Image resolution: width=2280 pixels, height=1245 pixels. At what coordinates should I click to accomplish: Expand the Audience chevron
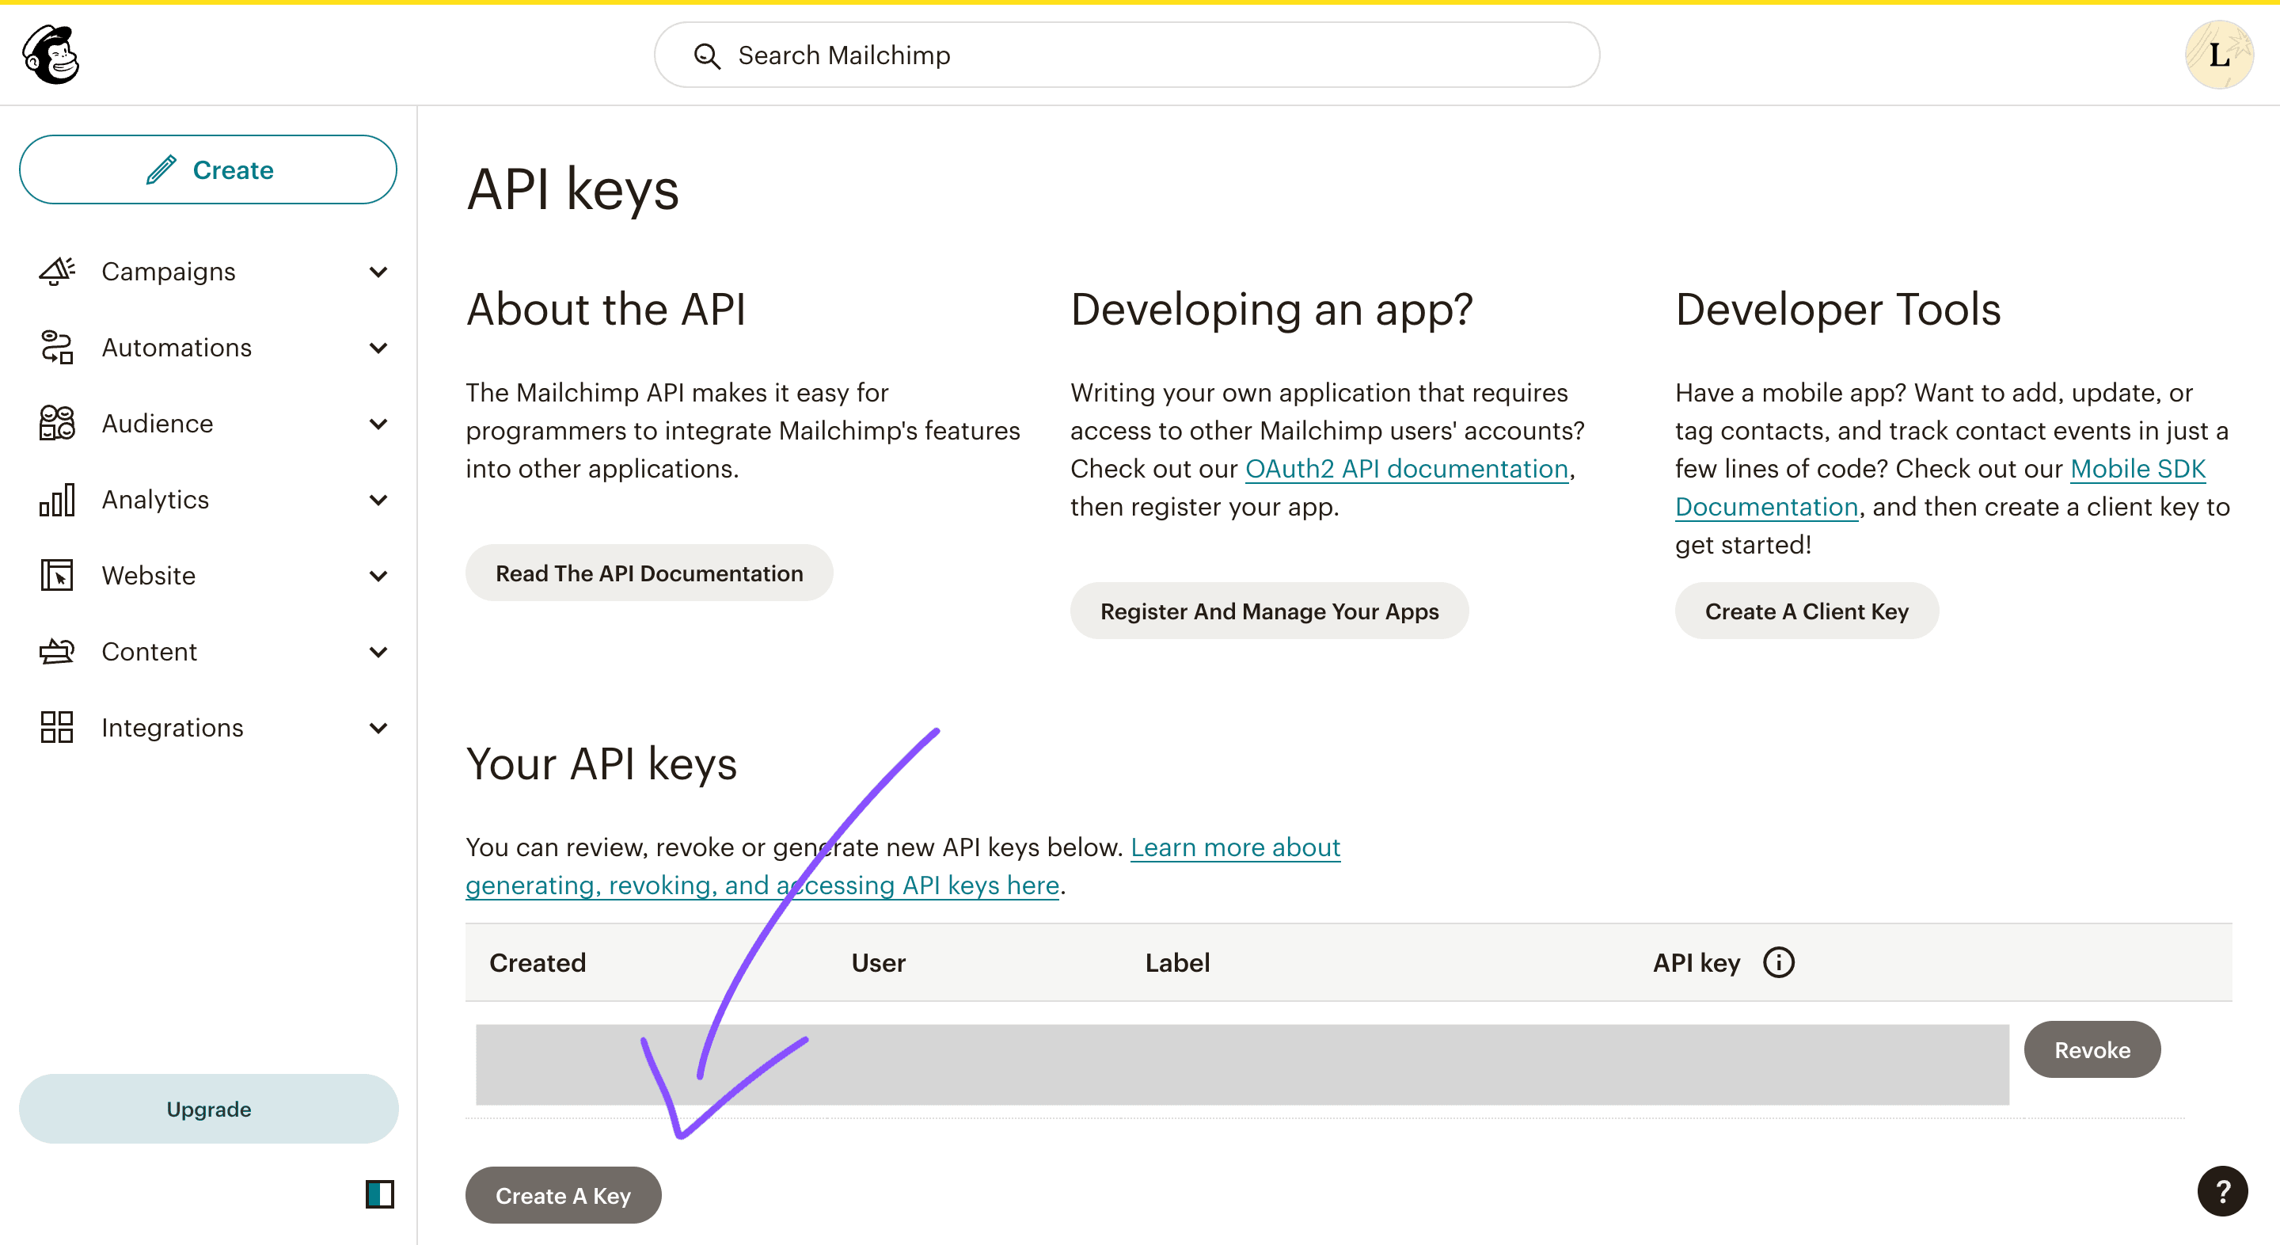[x=379, y=425]
